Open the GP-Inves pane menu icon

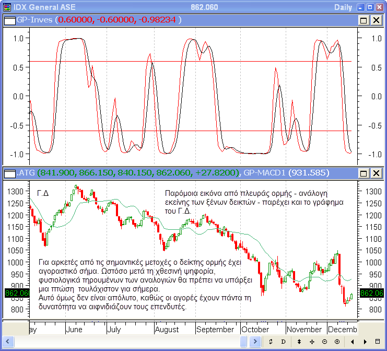click(x=10, y=20)
